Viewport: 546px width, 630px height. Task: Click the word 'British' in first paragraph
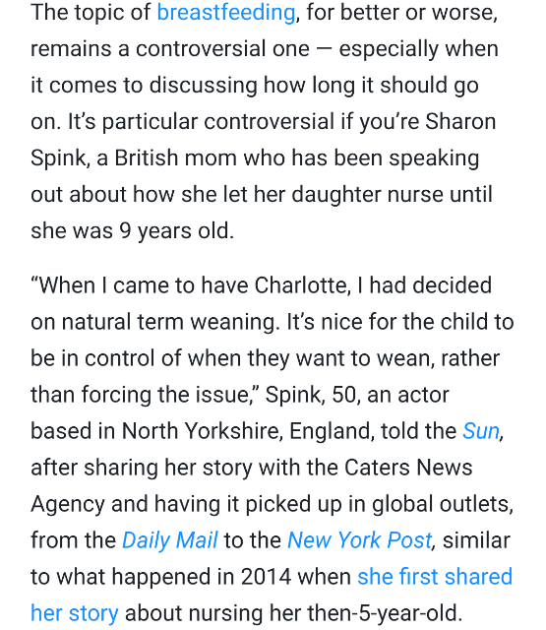click(x=147, y=157)
